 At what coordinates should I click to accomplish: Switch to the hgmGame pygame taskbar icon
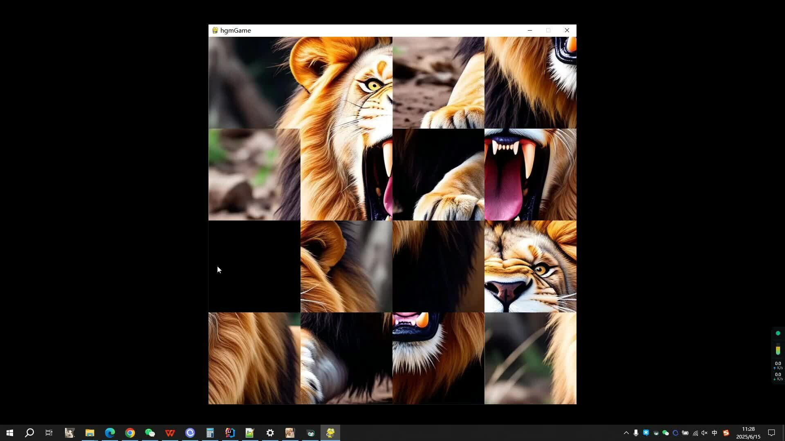click(x=330, y=433)
